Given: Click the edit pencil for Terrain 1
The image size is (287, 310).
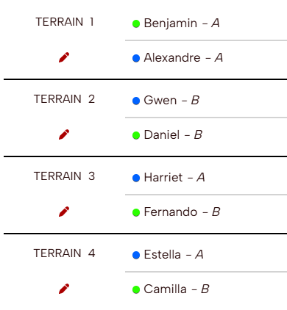Looking at the screenshot, I should tap(64, 57).
